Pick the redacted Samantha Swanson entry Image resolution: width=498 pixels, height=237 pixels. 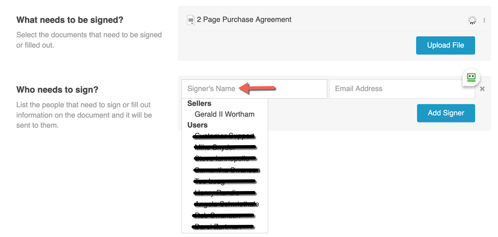227,170
